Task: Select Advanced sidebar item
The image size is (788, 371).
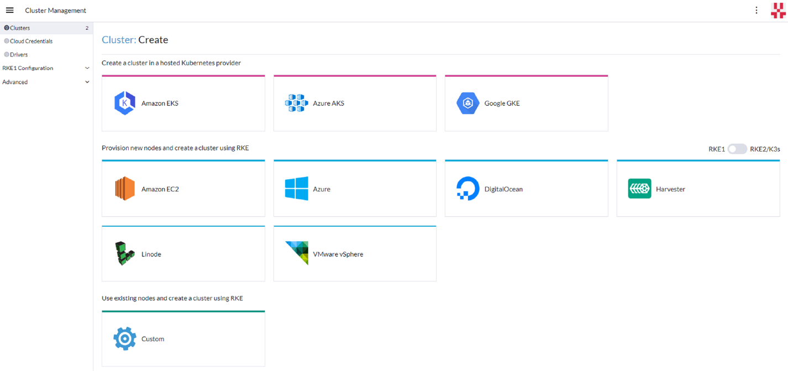Action: coord(15,82)
